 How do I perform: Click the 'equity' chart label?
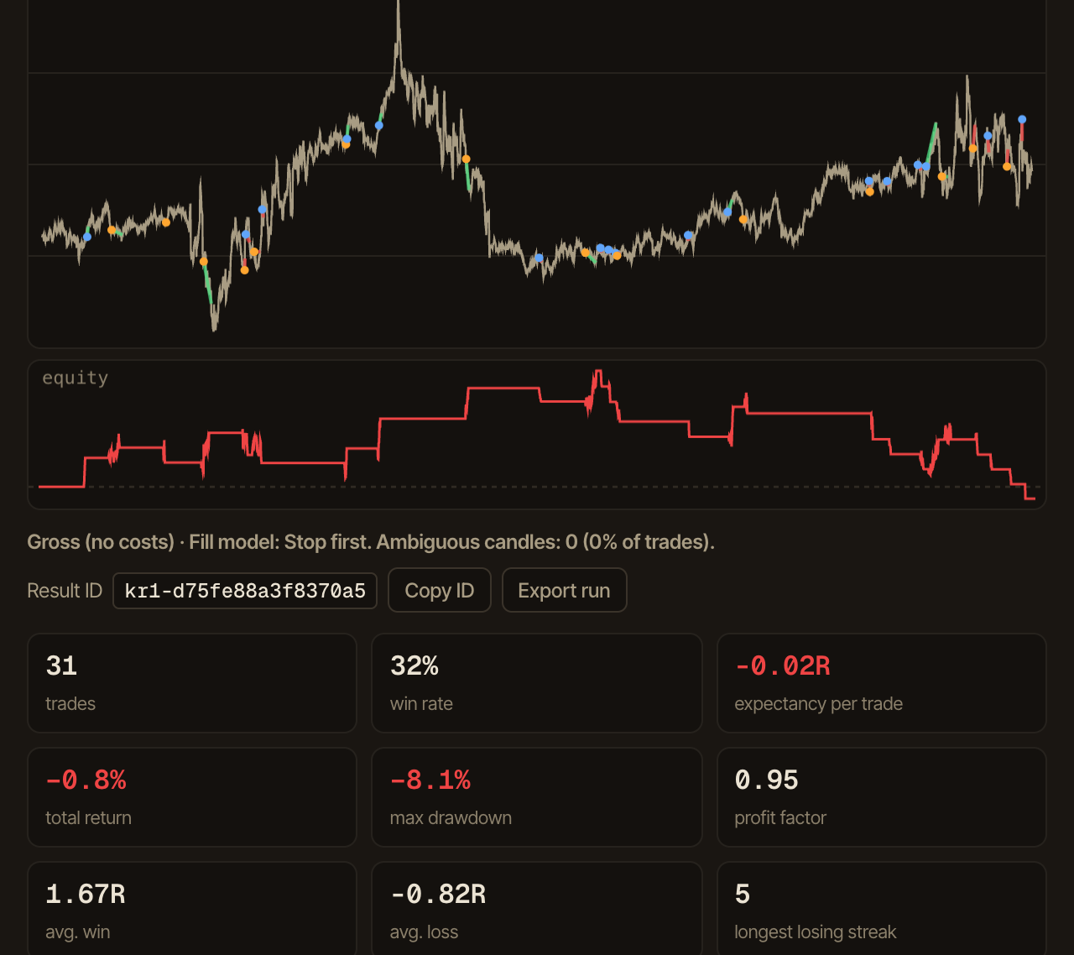(x=76, y=378)
